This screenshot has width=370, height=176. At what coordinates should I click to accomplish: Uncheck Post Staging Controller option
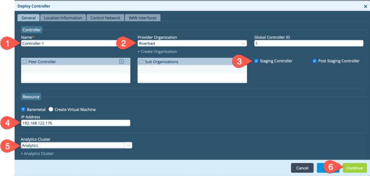[x=314, y=61]
